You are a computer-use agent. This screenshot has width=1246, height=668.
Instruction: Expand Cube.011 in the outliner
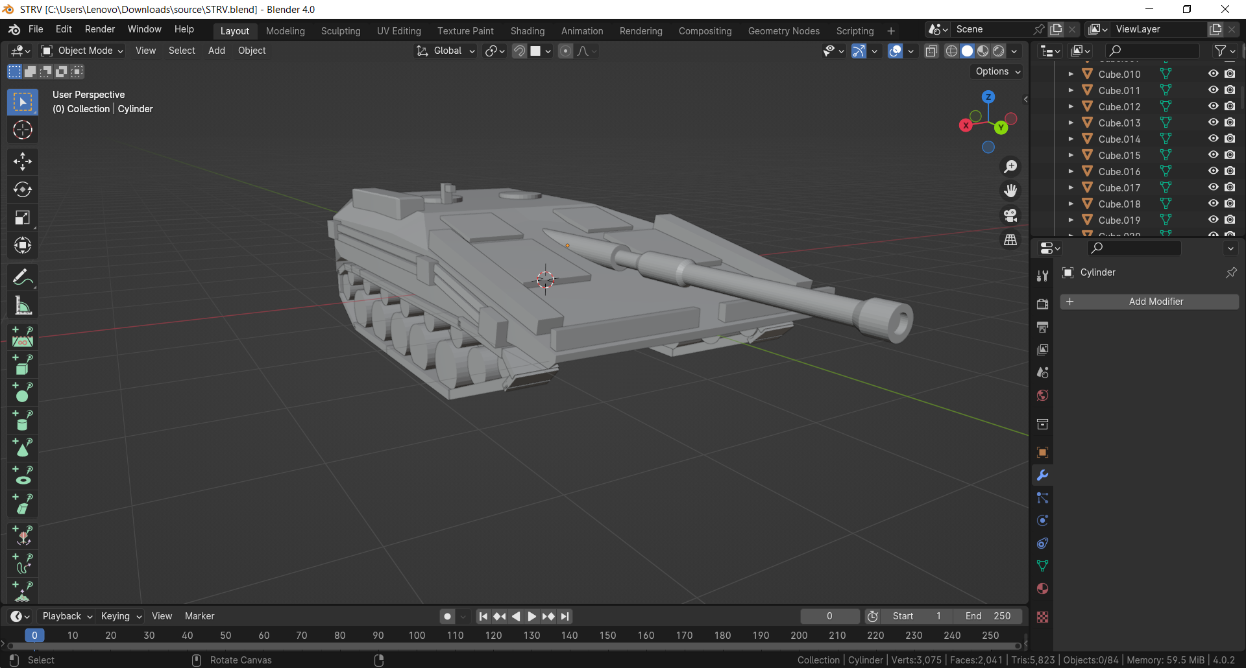pos(1071,90)
